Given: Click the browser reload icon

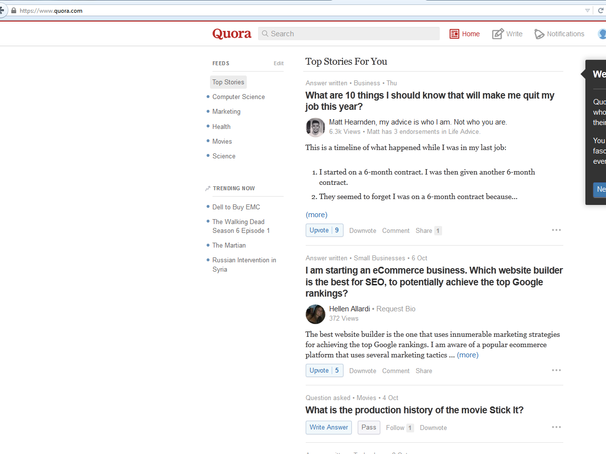Looking at the screenshot, I should point(600,10).
